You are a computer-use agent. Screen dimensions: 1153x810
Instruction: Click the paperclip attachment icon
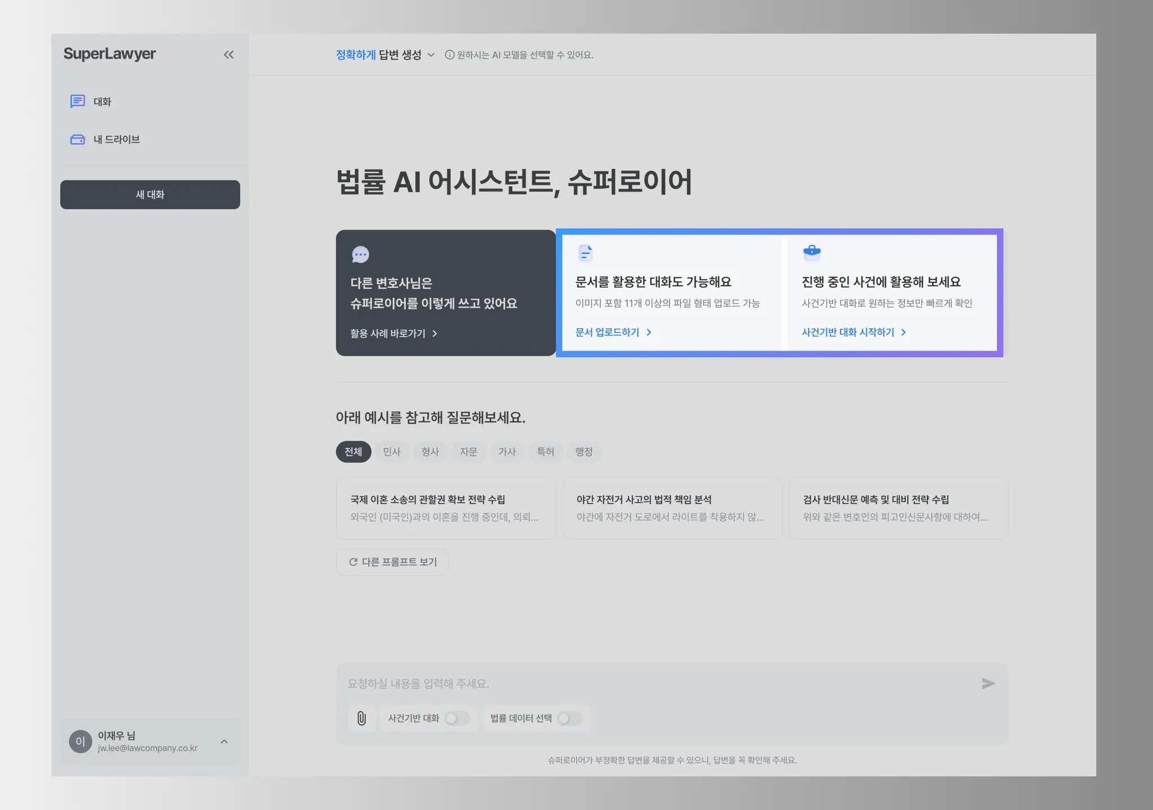pos(361,718)
